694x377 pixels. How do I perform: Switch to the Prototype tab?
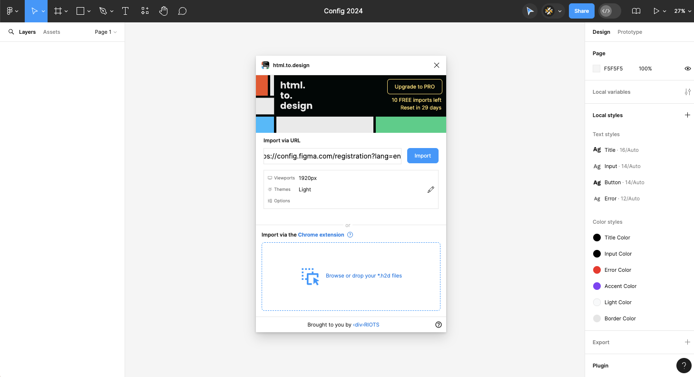point(630,32)
